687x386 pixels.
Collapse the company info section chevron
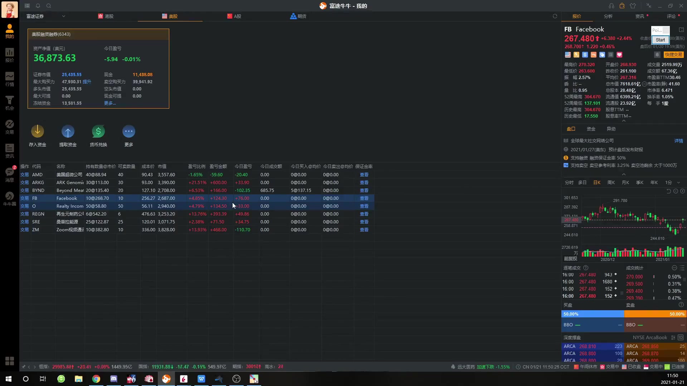(x=624, y=174)
